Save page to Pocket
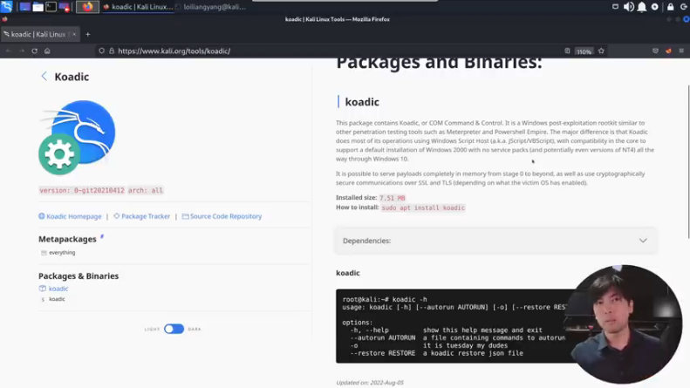Screen dimensions: 690x388 (x=655, y=51)
